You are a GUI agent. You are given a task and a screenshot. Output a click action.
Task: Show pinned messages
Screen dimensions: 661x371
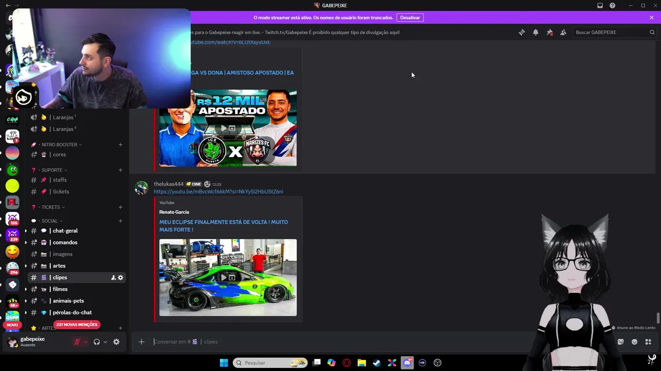[549, 32]
